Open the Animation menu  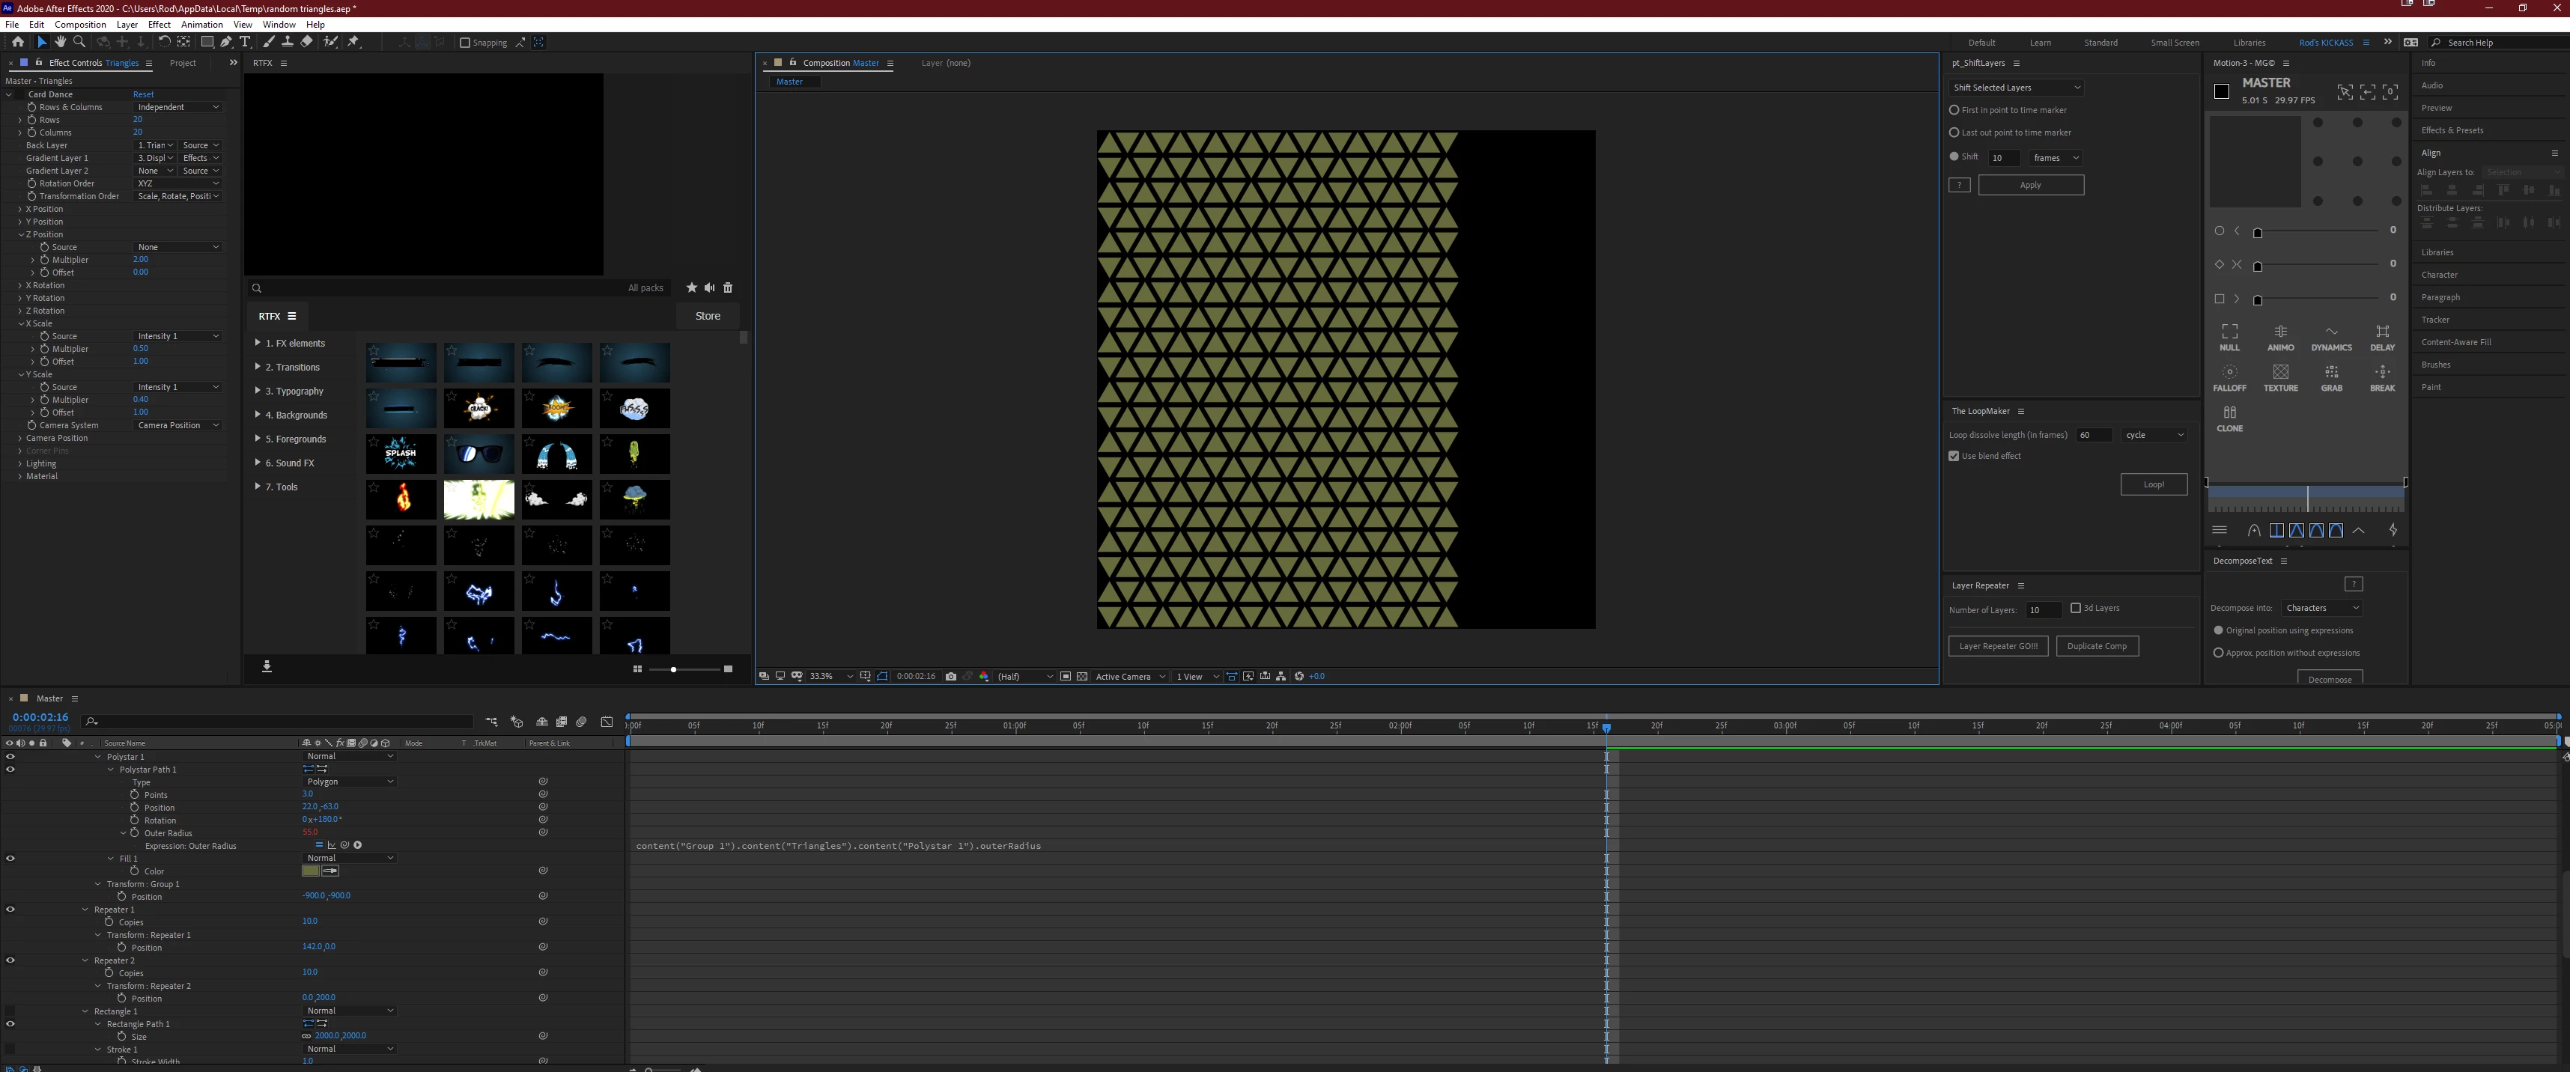click(201, 24)
